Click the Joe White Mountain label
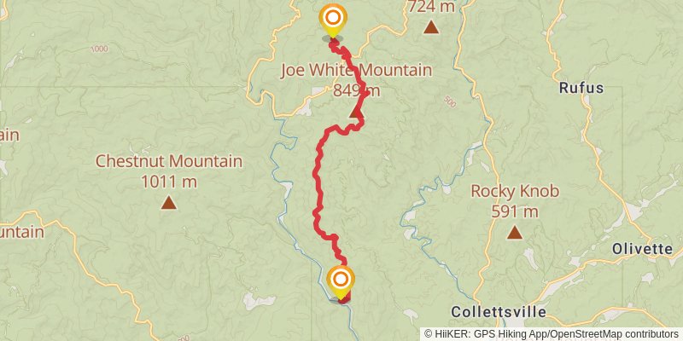The width and height of the screenshot is (683, 341). tap(356, 71)
